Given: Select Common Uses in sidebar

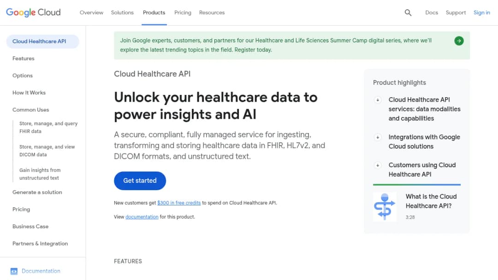Looking at the screenshot, I should [30, 110].
